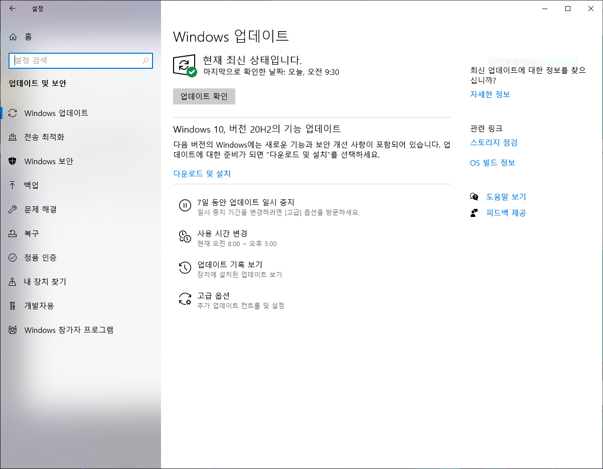Viewport: 603px width, 469px height.
Task: Open the 자세한 정보 link
Action: (x=490, y=94)
